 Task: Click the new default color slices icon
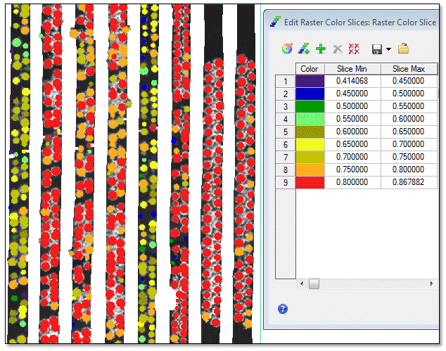[304, 49]
